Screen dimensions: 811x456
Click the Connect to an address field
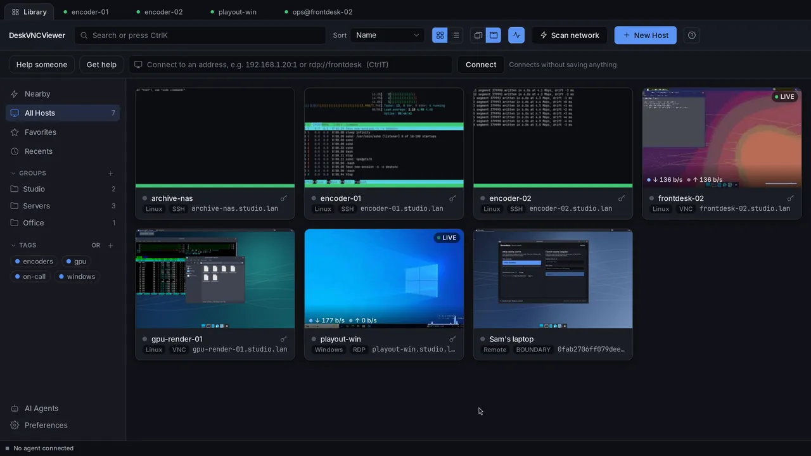click(291, 65)
